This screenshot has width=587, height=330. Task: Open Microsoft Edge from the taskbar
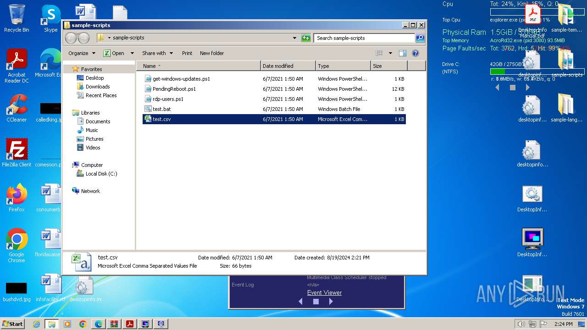[x=99, y=324]
